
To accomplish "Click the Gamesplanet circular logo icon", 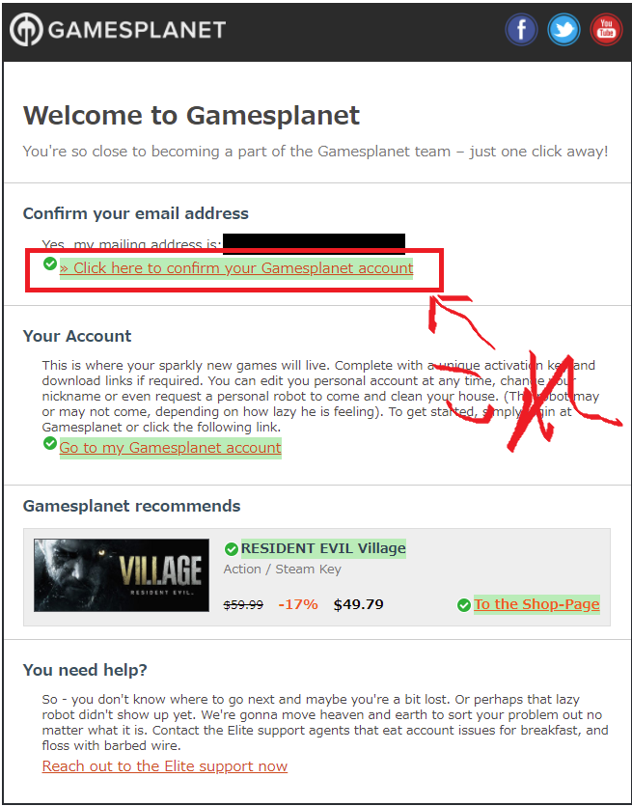I will [26, 30].
